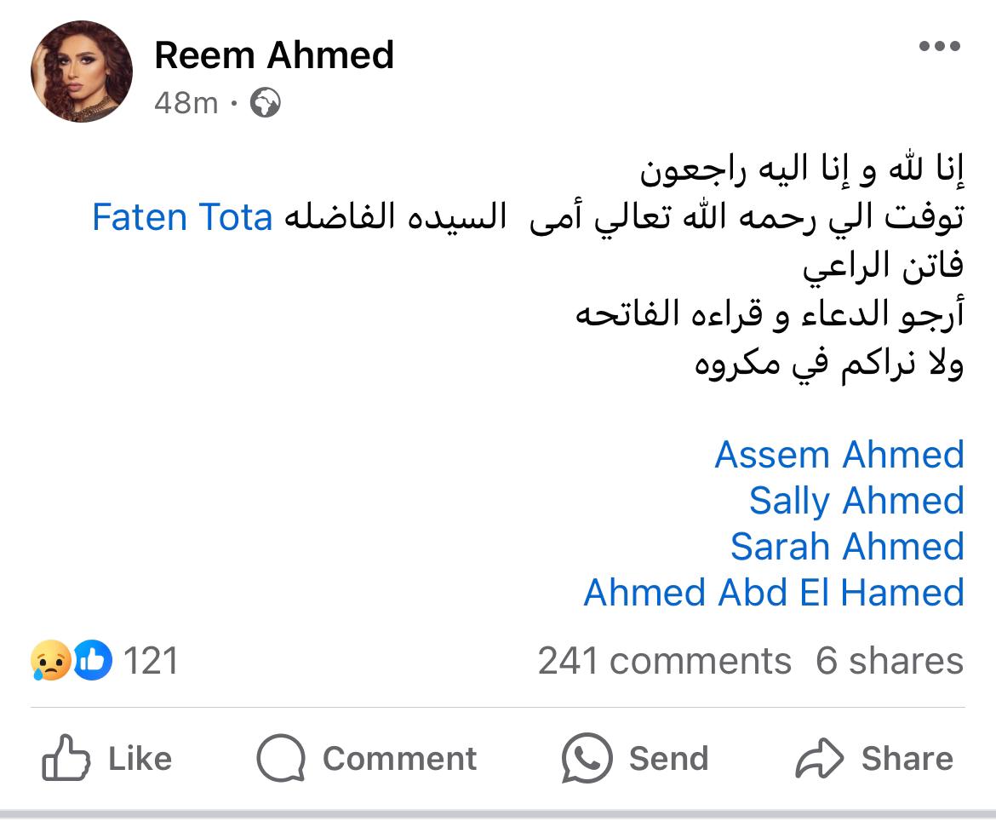Show the 121 reactions count
This screenshot has width=996, height=821.
click(x=152, y=661)
